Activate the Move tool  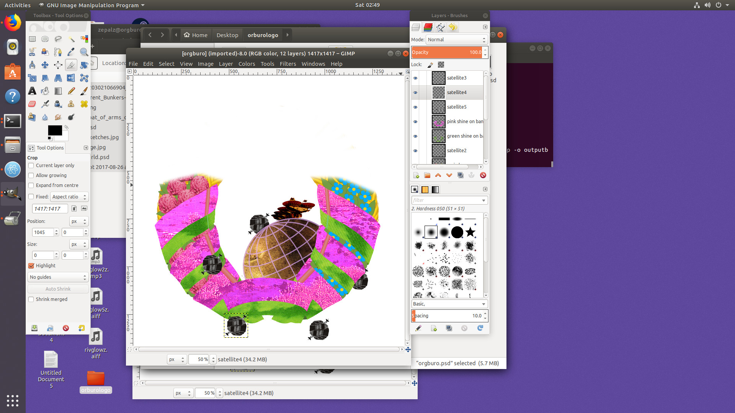point(45,65)
